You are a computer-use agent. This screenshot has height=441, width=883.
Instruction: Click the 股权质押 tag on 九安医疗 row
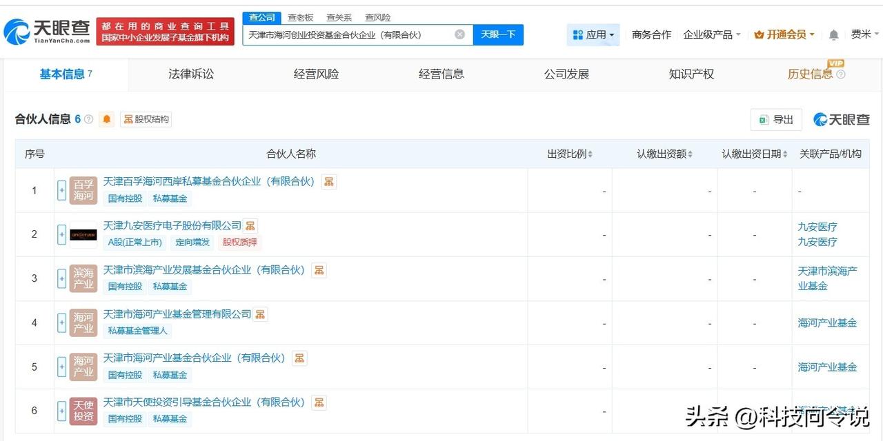click(239, 243)
